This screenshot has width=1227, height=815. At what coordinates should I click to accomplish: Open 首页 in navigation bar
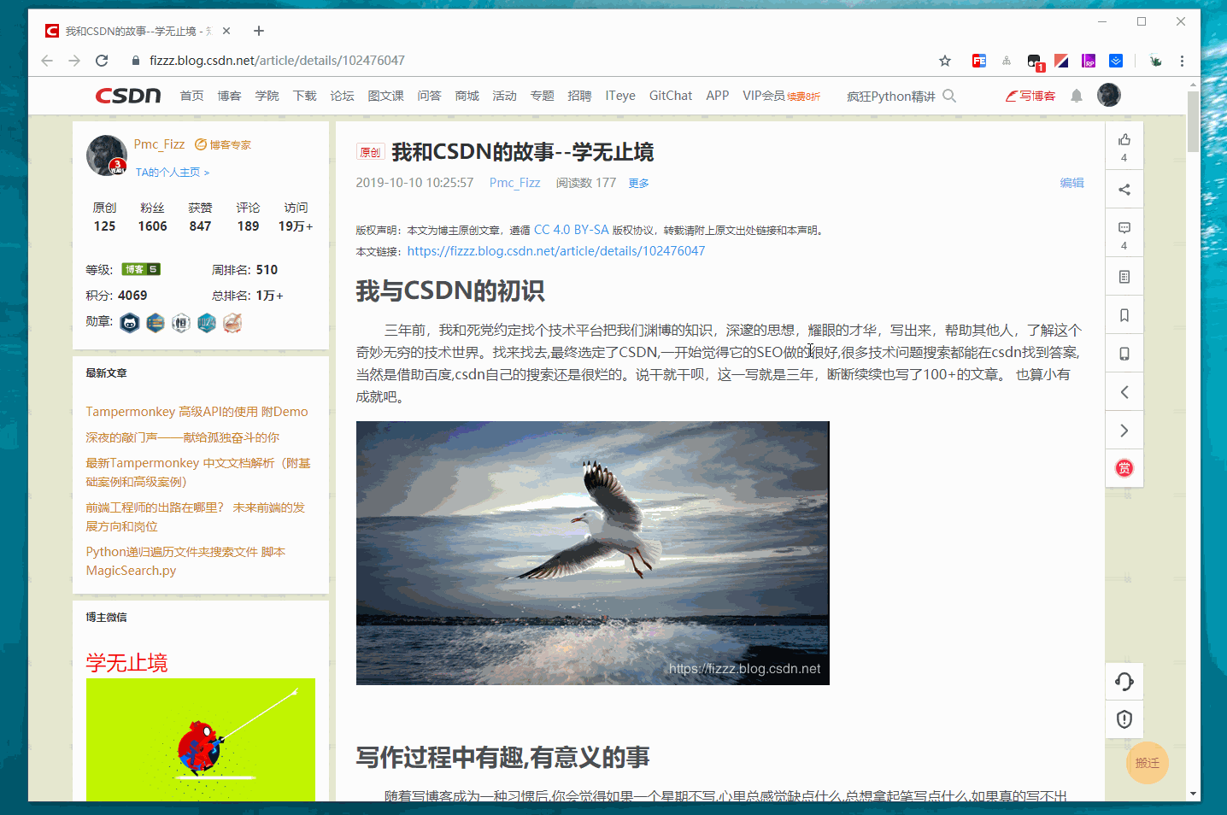pyautogui.click(x=192, y=96)
